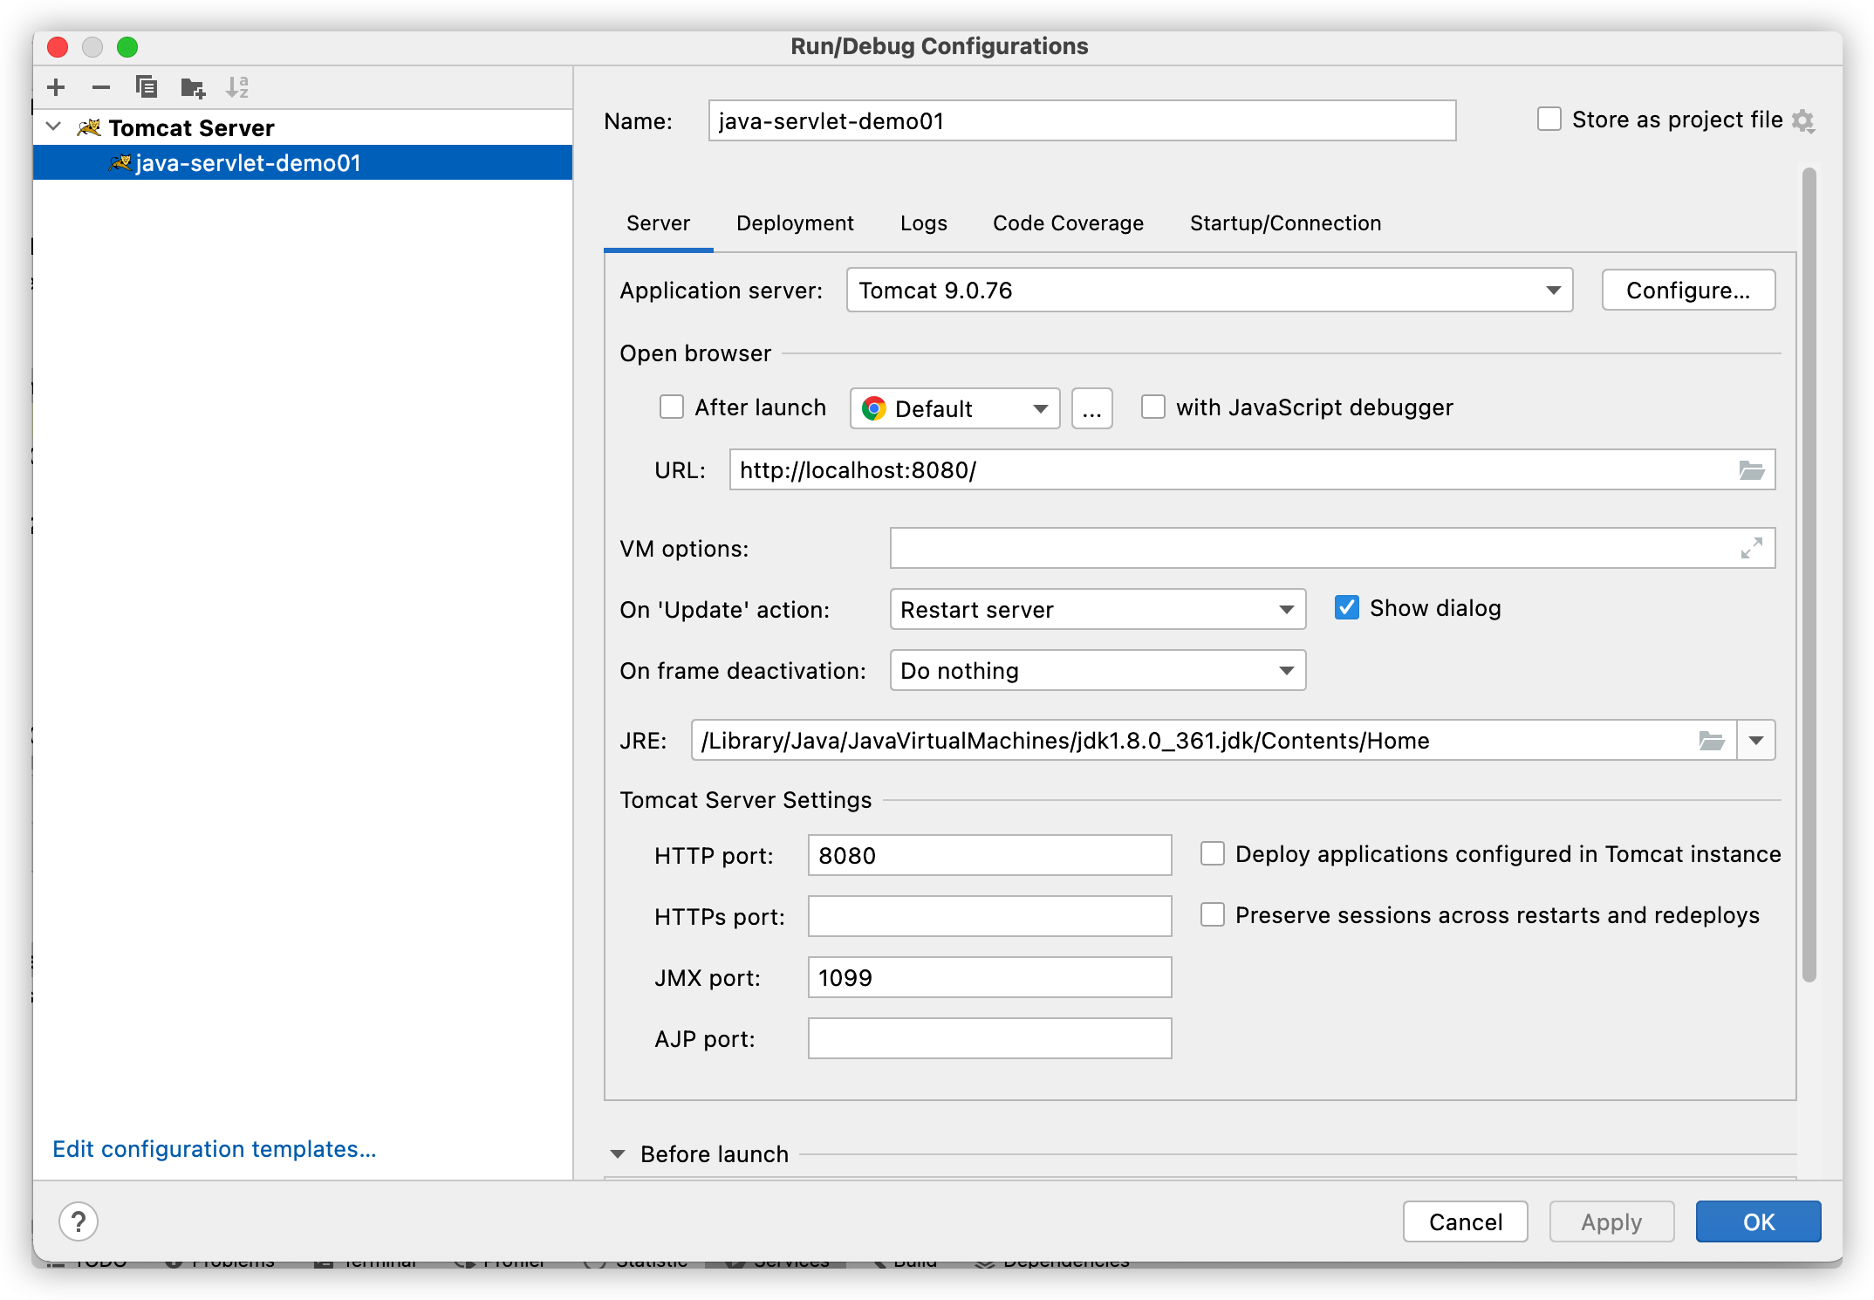Check Preserve sessions across restarts and redeploys
The height and width of the screenshot is (1300, 1874).
pyautogui.click(x=1213, y=915)
